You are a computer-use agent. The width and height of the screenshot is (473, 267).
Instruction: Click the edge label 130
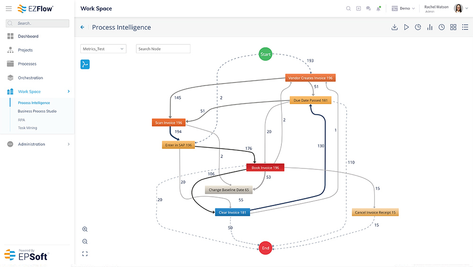click(x=321, y=146)
